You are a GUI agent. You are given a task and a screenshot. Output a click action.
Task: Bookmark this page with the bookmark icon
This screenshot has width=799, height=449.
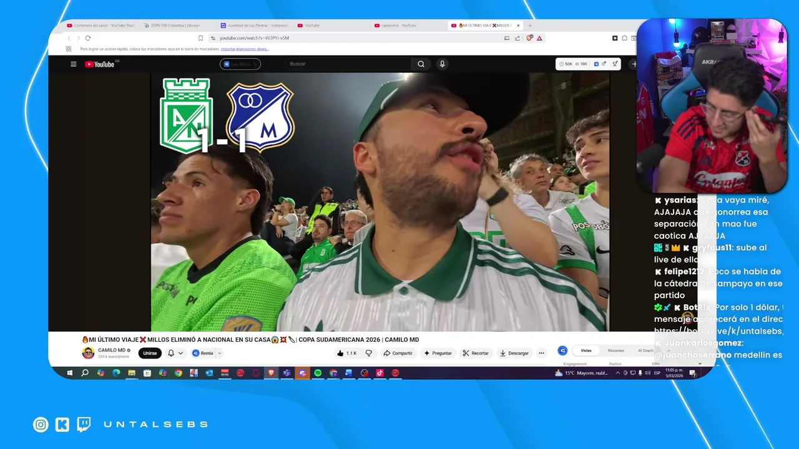pos(200,38)
